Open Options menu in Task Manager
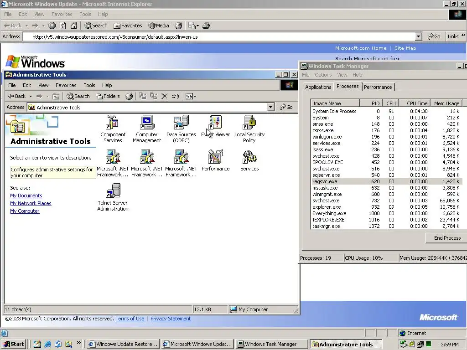467x350 pixels. point(323,75)
